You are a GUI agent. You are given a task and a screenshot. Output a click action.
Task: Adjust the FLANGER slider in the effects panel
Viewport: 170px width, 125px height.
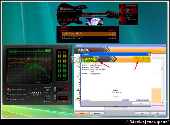134,13
